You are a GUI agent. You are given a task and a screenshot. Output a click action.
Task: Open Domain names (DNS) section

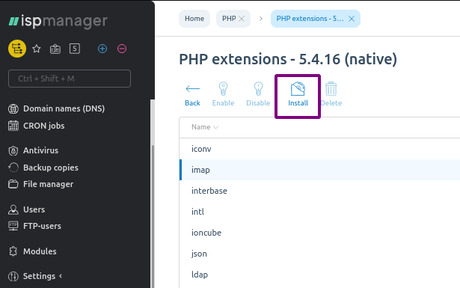click(x=64, y=108)
